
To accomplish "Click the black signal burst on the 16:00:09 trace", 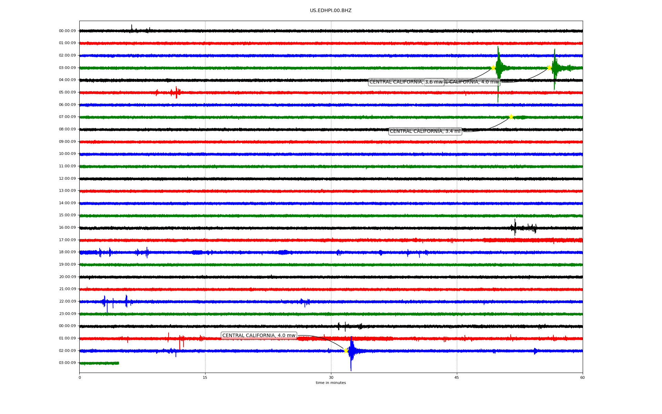I will (515, 227).
